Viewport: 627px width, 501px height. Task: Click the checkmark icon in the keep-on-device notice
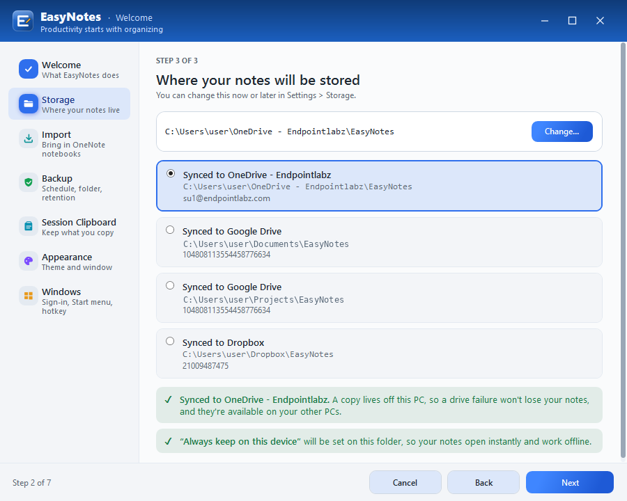coord(169,441)
